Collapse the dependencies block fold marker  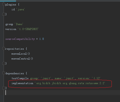4,73
